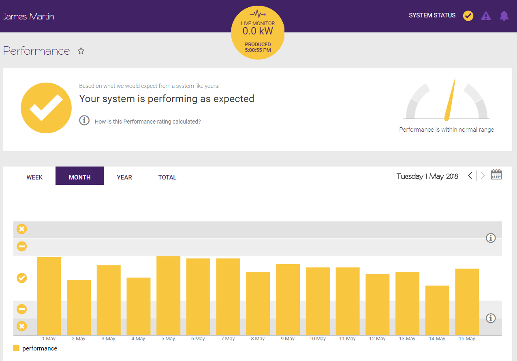The height and width of the screenshot is (361, 517).
Task: Open 'How is this Performance rating calculated?' link
Action: click(147, 122)
